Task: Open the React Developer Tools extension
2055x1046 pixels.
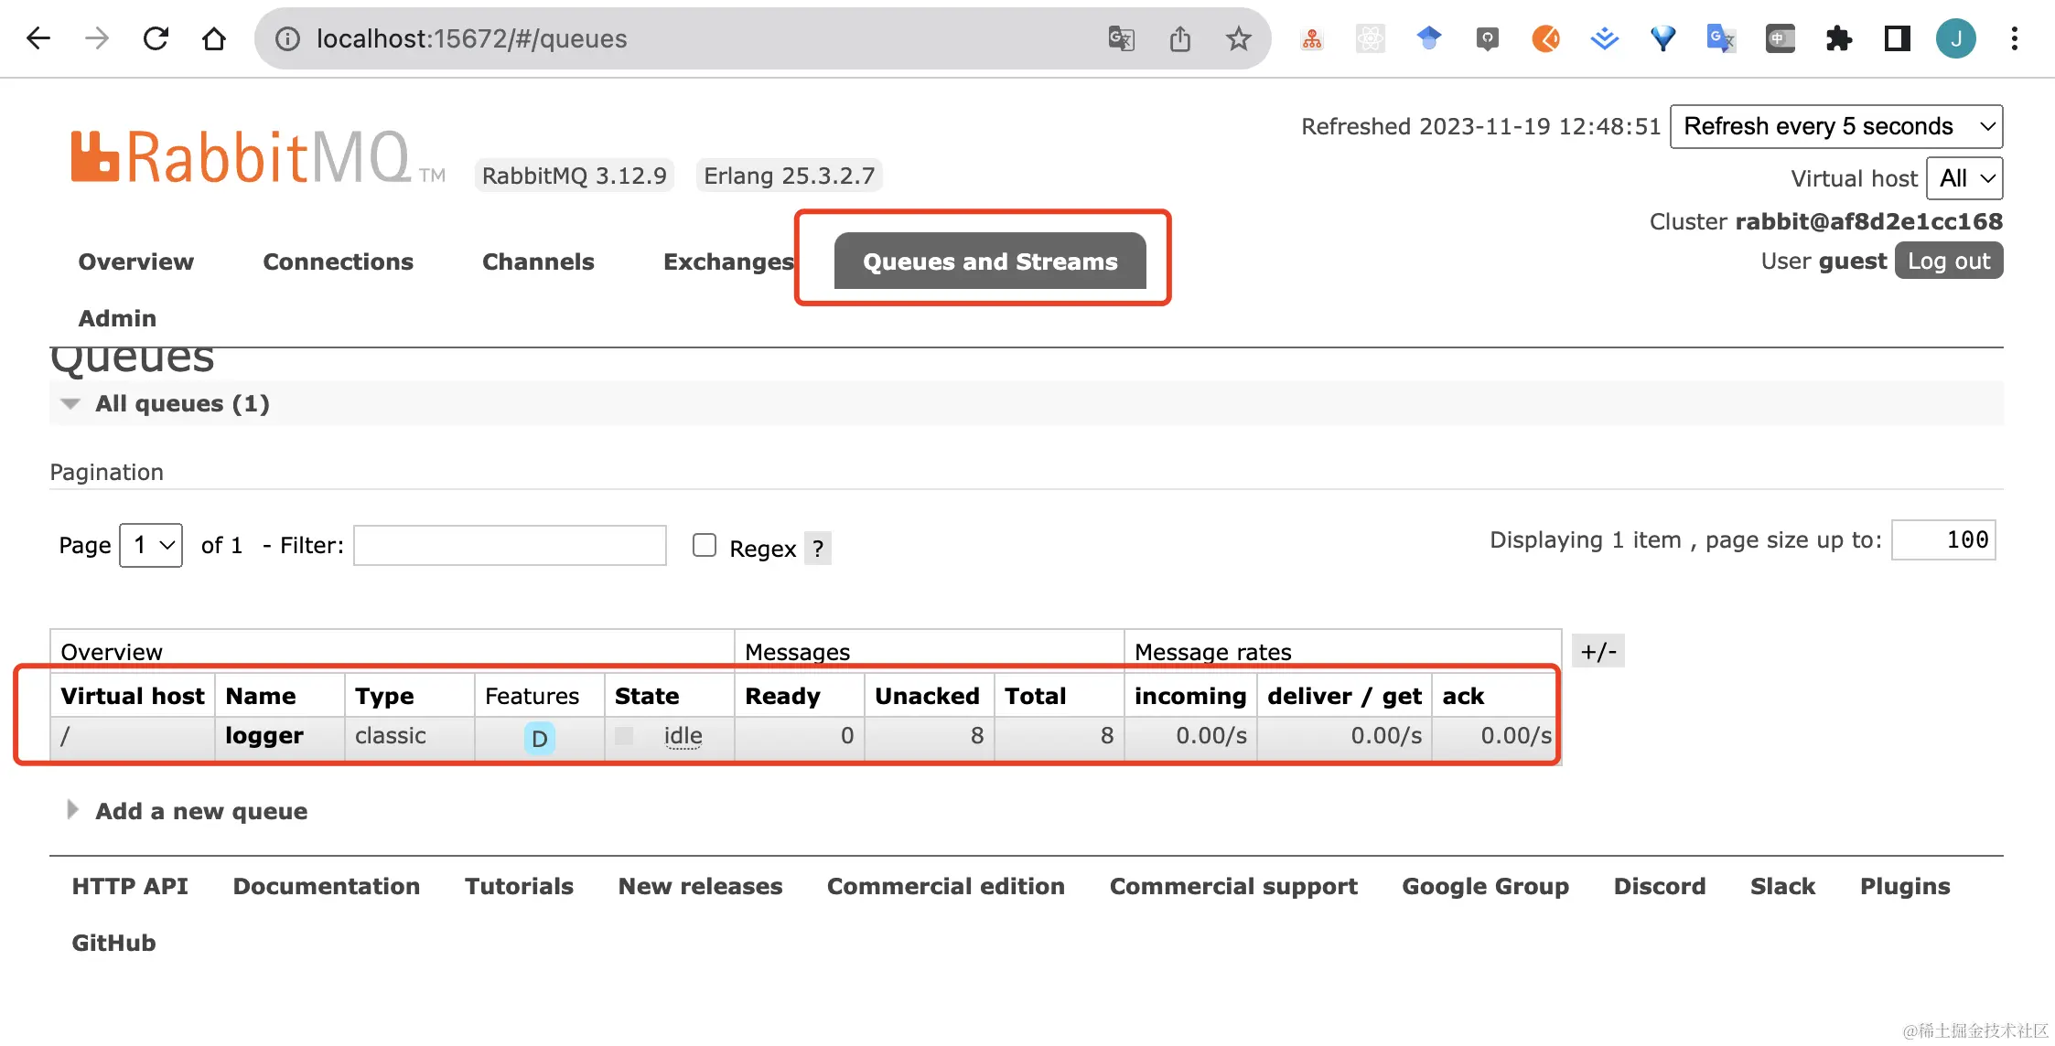Action: (1370, 38)
